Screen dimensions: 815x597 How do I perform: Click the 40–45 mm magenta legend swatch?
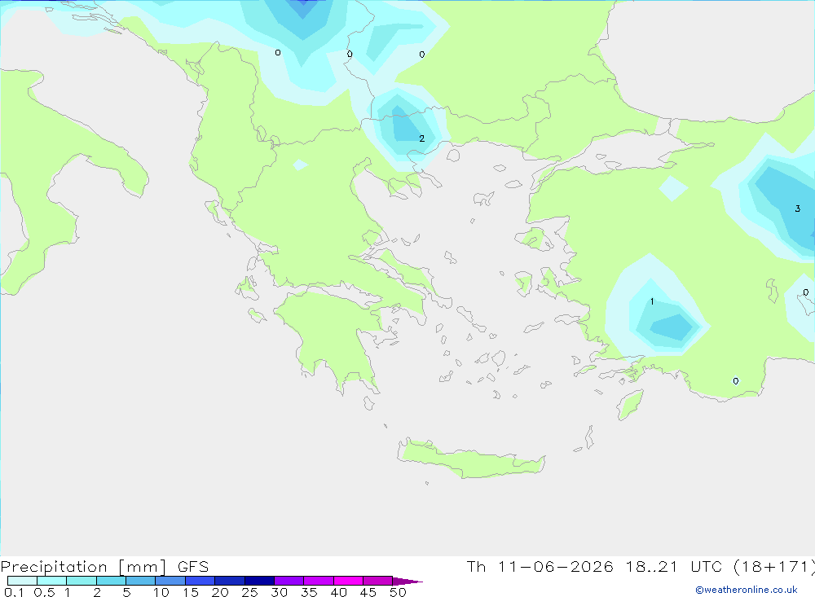348,581
